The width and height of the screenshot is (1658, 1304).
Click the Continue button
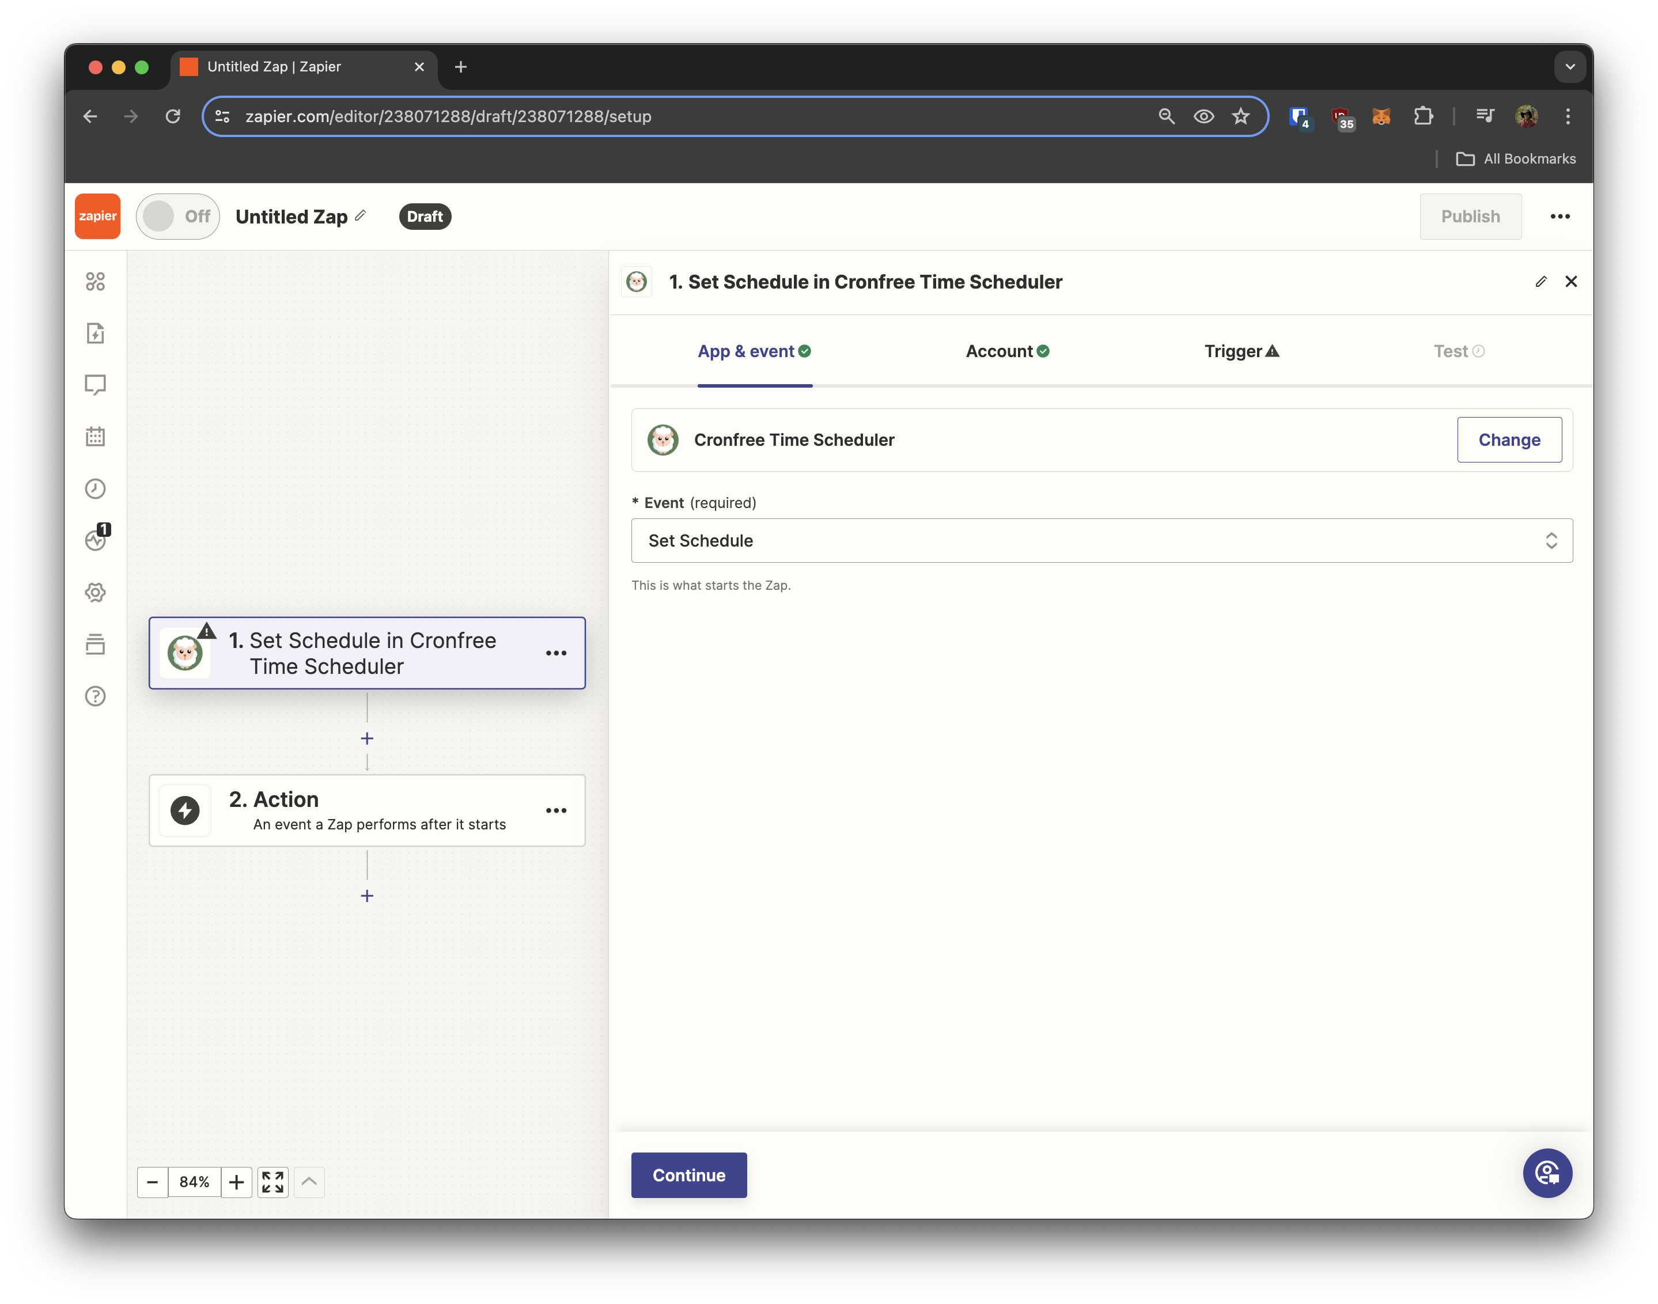coord(689,1175)
